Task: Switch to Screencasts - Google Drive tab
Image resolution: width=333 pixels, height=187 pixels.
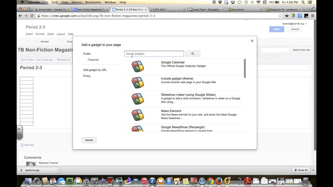Action: 53,9
